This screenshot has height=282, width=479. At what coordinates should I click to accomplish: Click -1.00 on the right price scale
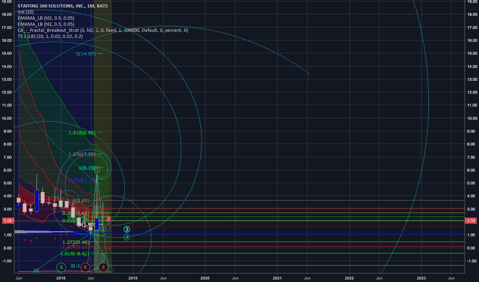coord(472,261)
